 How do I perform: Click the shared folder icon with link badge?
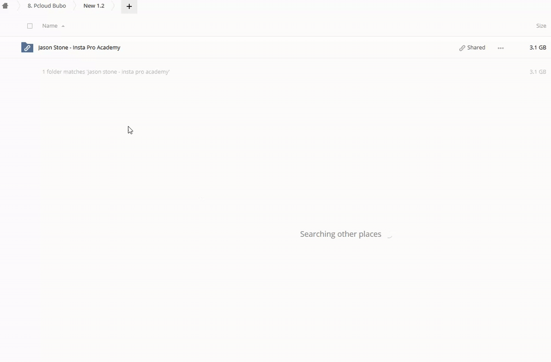(27, 48)
